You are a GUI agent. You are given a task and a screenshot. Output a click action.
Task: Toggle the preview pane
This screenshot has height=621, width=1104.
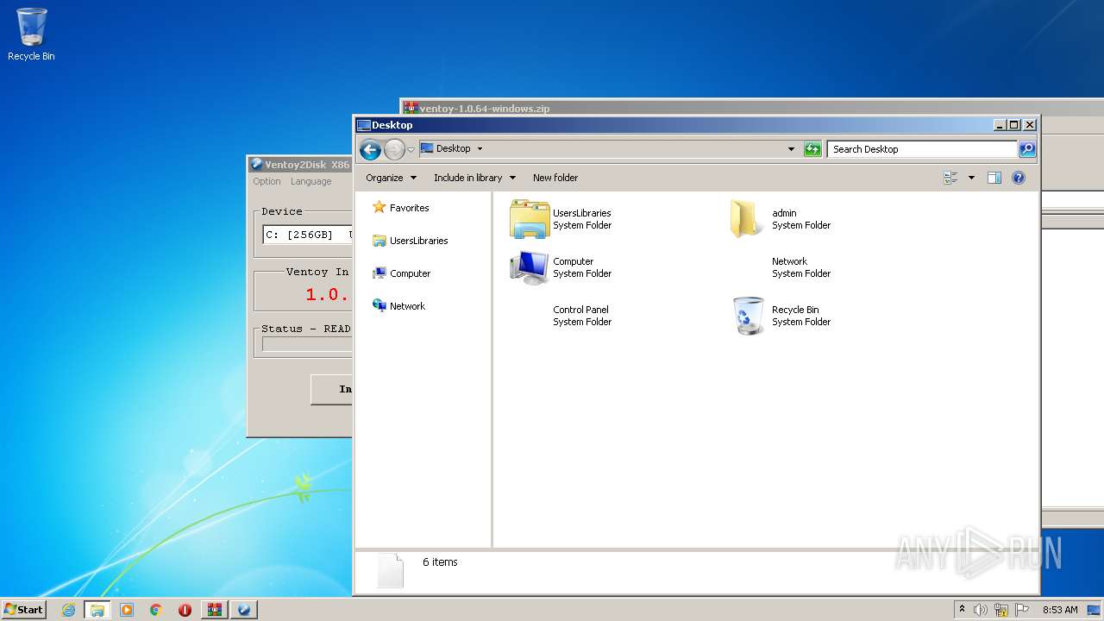pyautogui.click(x=994, y=178)
